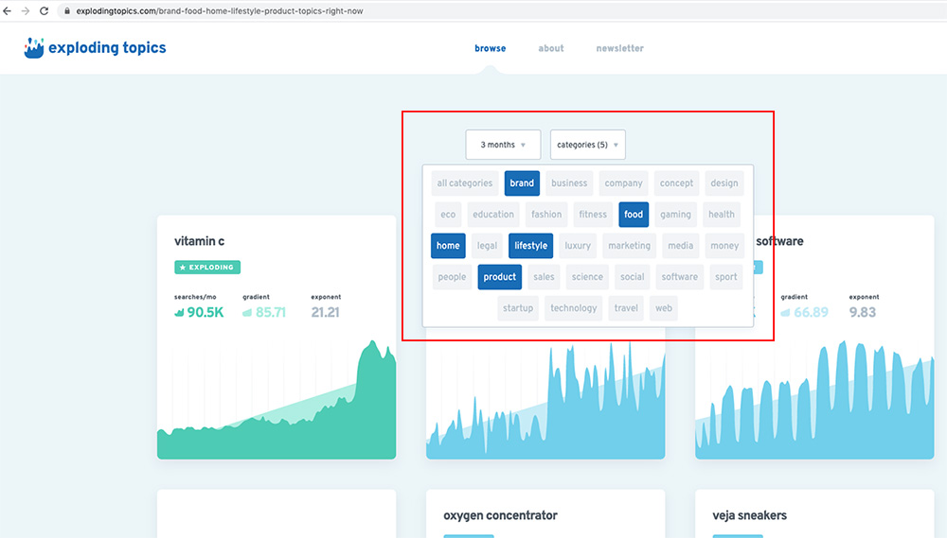
Task: Open the newsletter tab
Action: click(619, 48)
